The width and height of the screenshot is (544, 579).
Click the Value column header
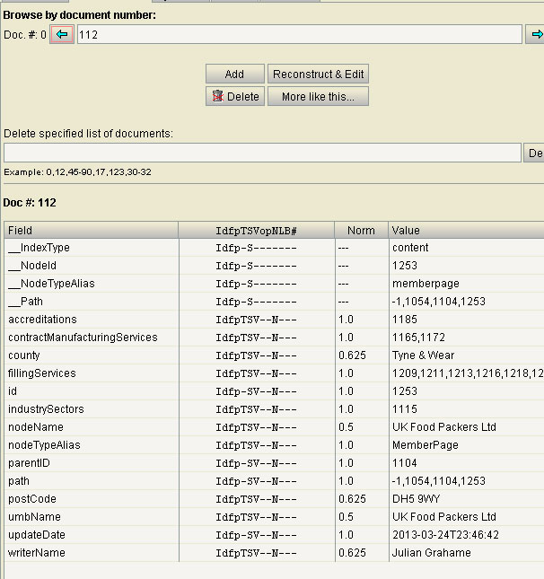coord(466,231)
